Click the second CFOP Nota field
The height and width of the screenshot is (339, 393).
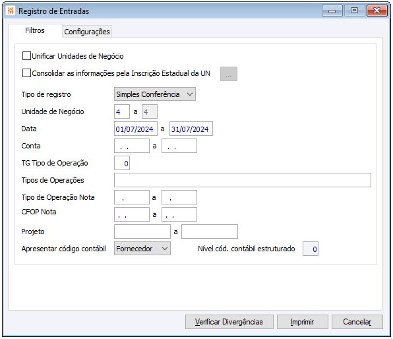pos(179,214)
